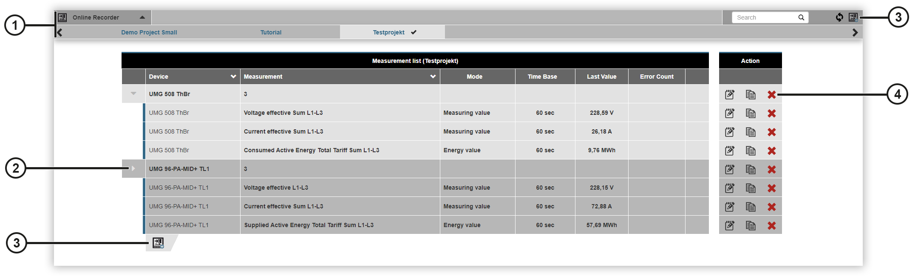Click add measurement icon in top-right corner
Screen dimensions: 918x276
[x=853, y=17]
